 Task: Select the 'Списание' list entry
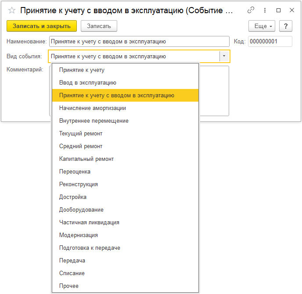point(72,273)
